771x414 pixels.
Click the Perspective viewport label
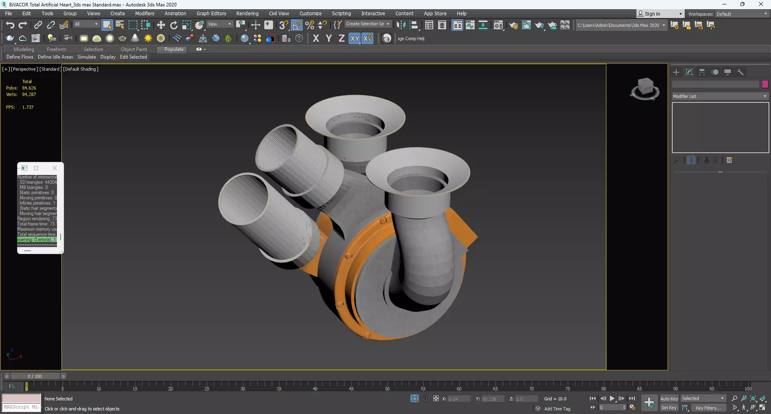pos(24,69)
